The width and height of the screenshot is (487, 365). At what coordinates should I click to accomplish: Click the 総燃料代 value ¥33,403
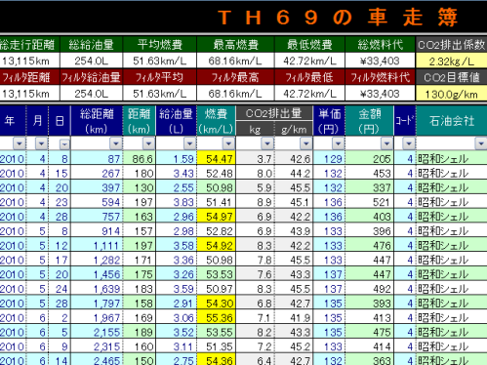click(380, 61)
